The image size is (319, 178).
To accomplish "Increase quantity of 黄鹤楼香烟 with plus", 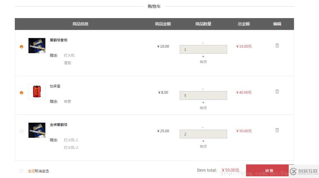I will (x=203, y=56).
